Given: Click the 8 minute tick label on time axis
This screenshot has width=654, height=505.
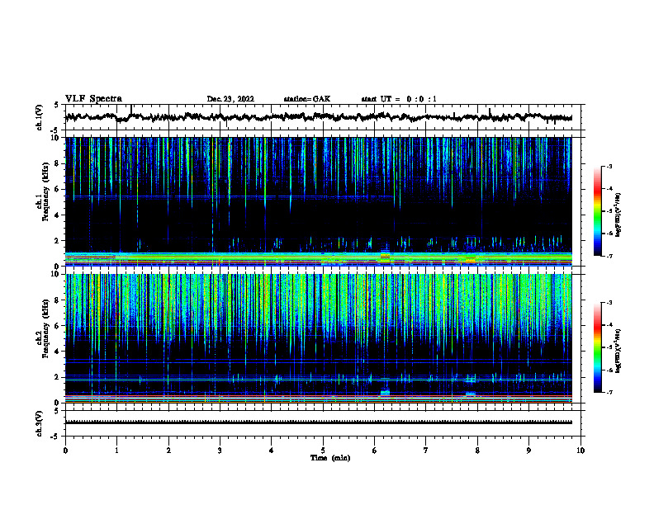Looking at the screenshot, I should click(477, 451).
